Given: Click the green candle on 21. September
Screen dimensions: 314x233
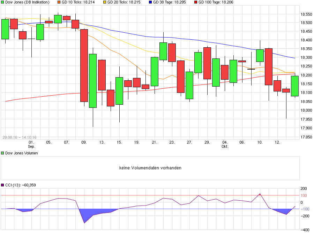Looking at the screenshot, I should (155, 72).
